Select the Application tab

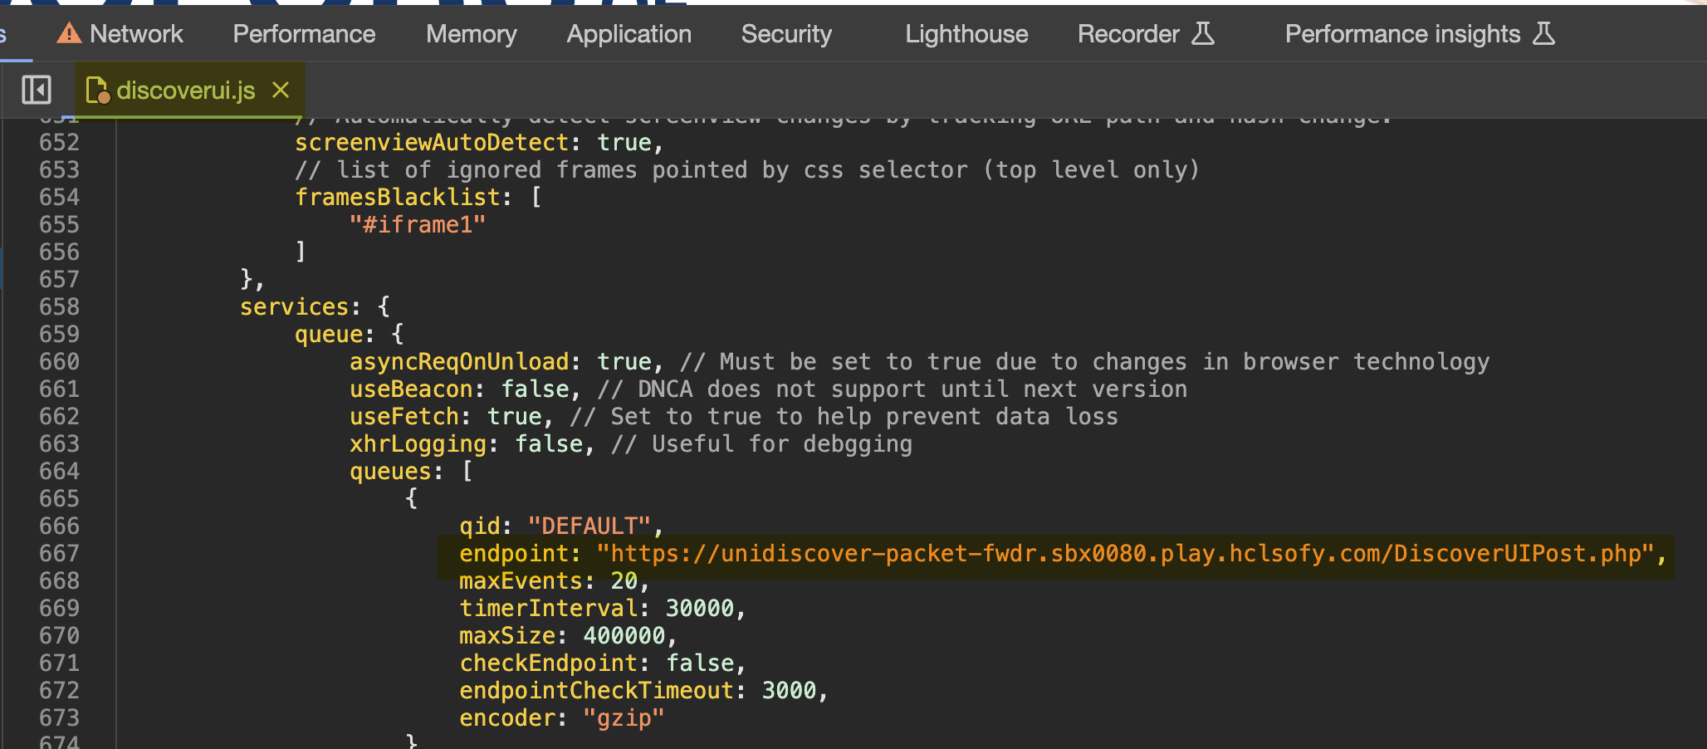(629, 34)
